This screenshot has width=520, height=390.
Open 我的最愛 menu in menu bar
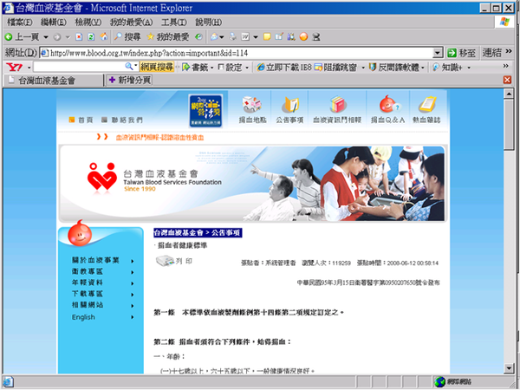click(x=132, y=23)
